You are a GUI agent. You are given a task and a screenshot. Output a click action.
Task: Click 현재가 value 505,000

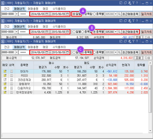click(129, 80)
